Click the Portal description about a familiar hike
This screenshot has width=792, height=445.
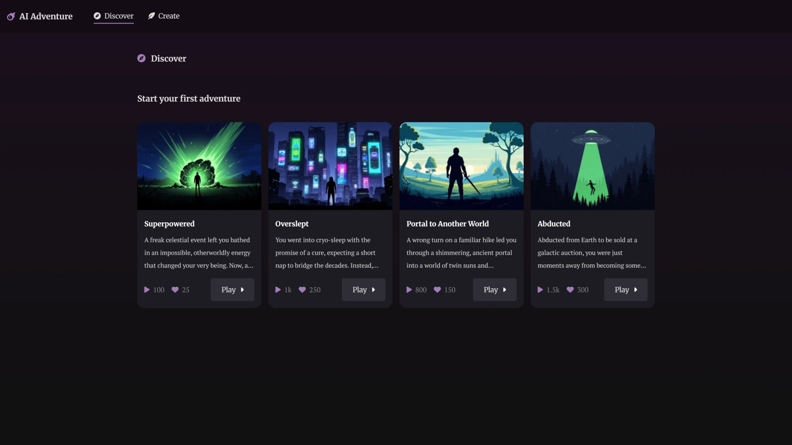point(461,253)
